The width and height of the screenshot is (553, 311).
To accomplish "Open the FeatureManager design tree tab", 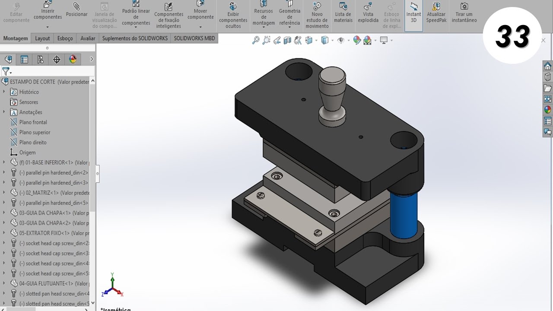I will (x=8, y=59).
